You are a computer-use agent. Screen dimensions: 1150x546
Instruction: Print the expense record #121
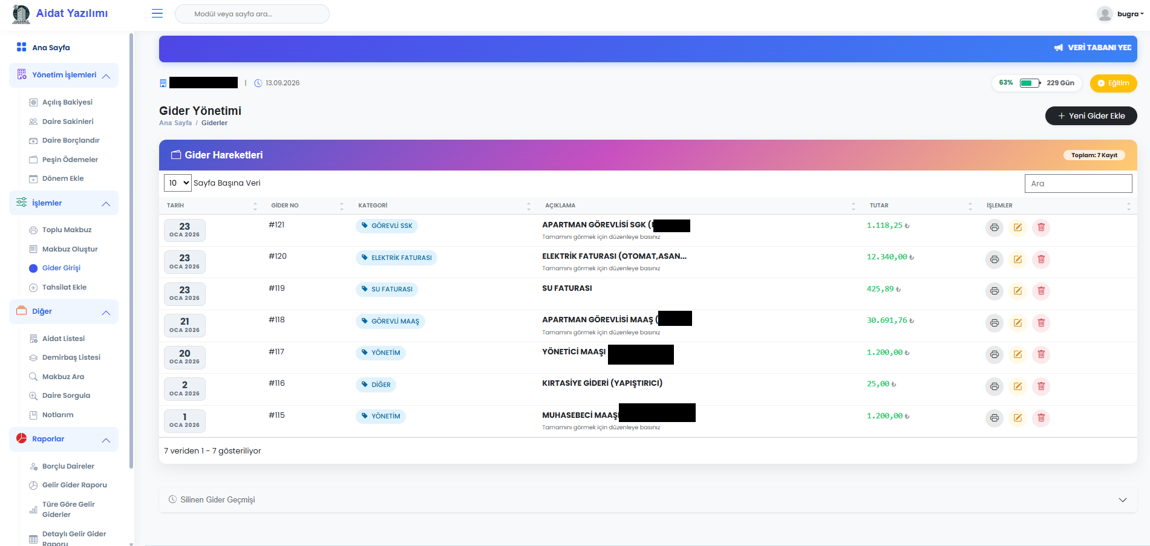pos(994,228)
